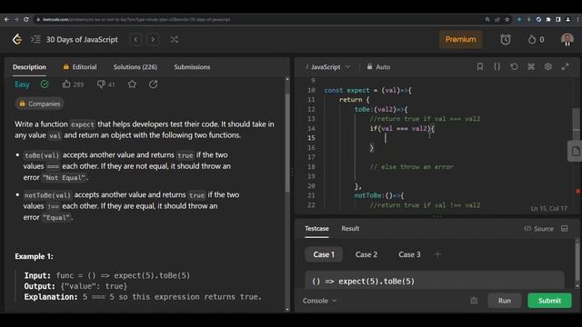Open the notes side tab icon
The height and width of the screenshot is (327, 582).
tap(575, 152)
